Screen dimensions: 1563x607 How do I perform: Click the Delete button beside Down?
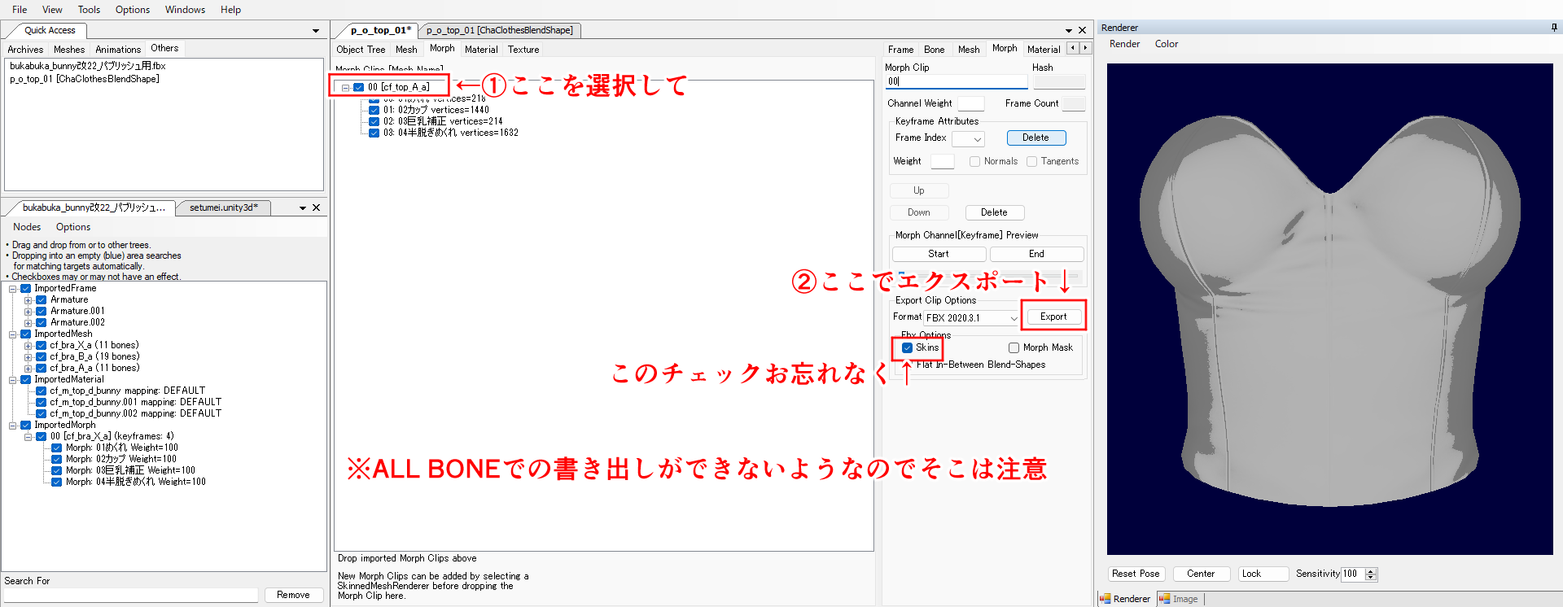click(x=994, y=212)
